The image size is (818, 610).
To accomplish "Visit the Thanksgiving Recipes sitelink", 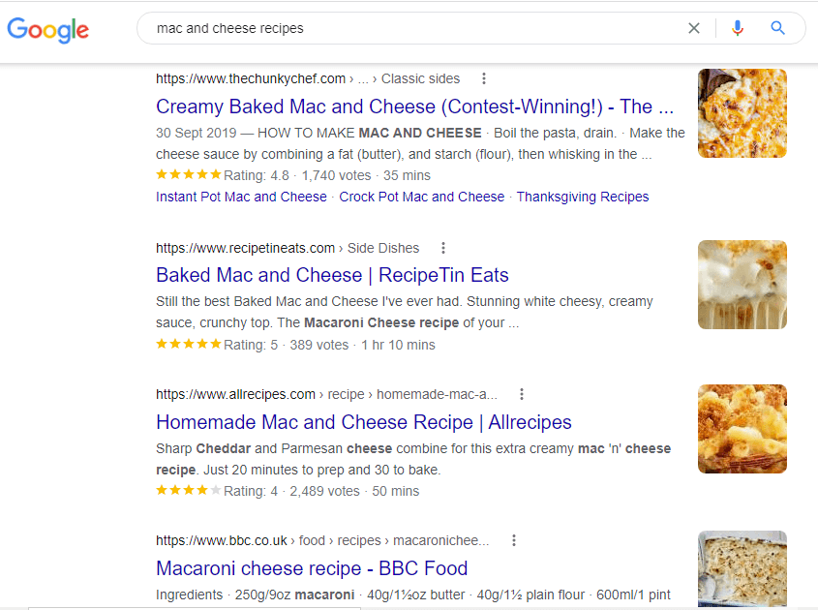I will 582,197.
